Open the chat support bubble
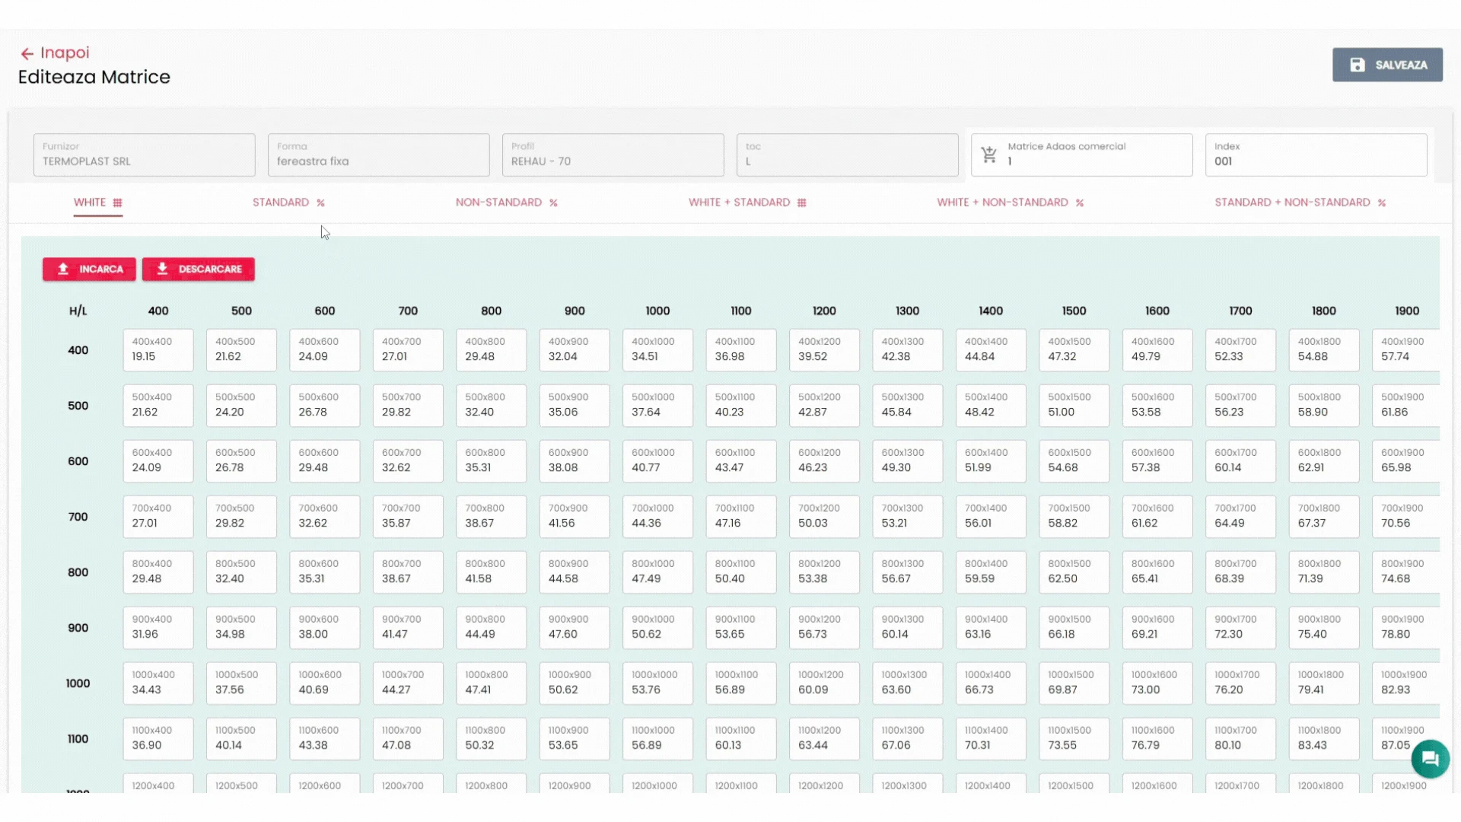Viewport: 1461px width, 822px height. (1430, 759)
